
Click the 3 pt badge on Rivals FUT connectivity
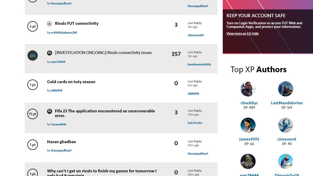33,26
